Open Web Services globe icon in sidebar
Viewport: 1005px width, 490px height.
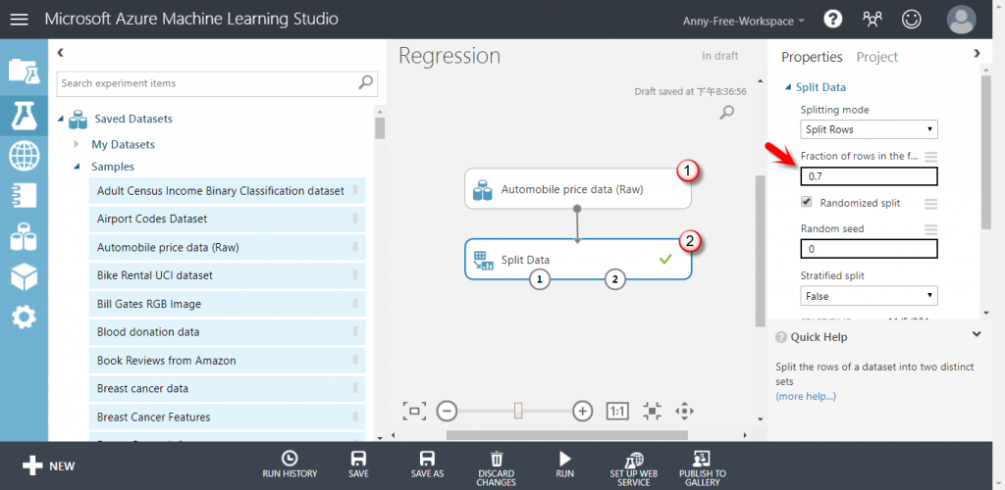pos(24,156)
